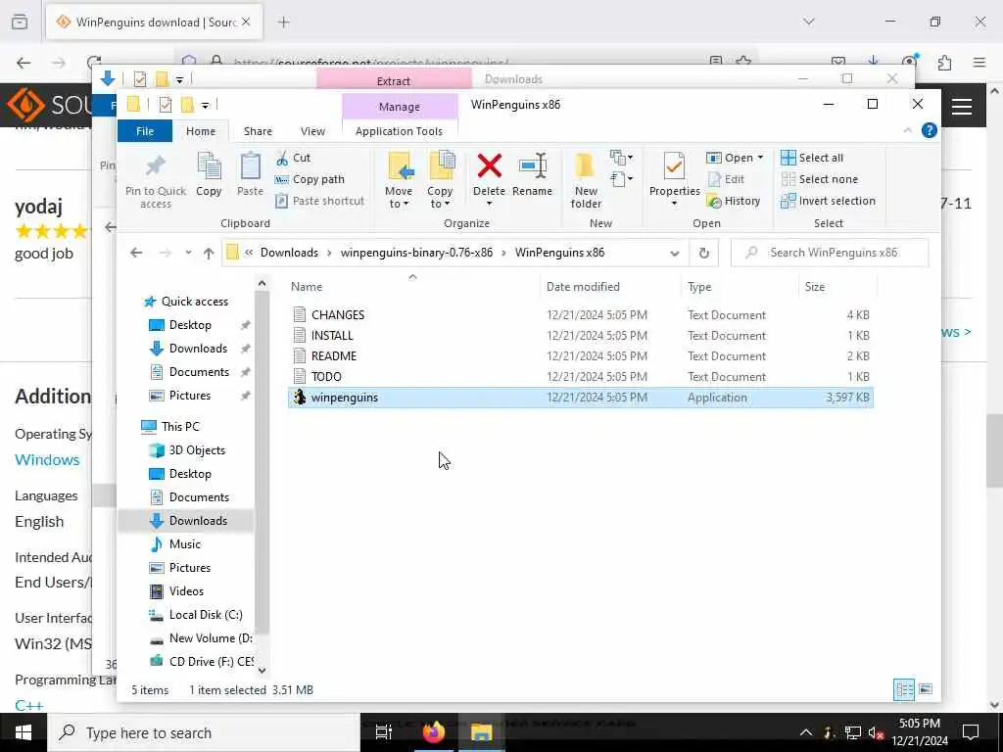The image size is (1003, 752).
Task: Click the Edit command in Open group
Action: coord(726,180)
